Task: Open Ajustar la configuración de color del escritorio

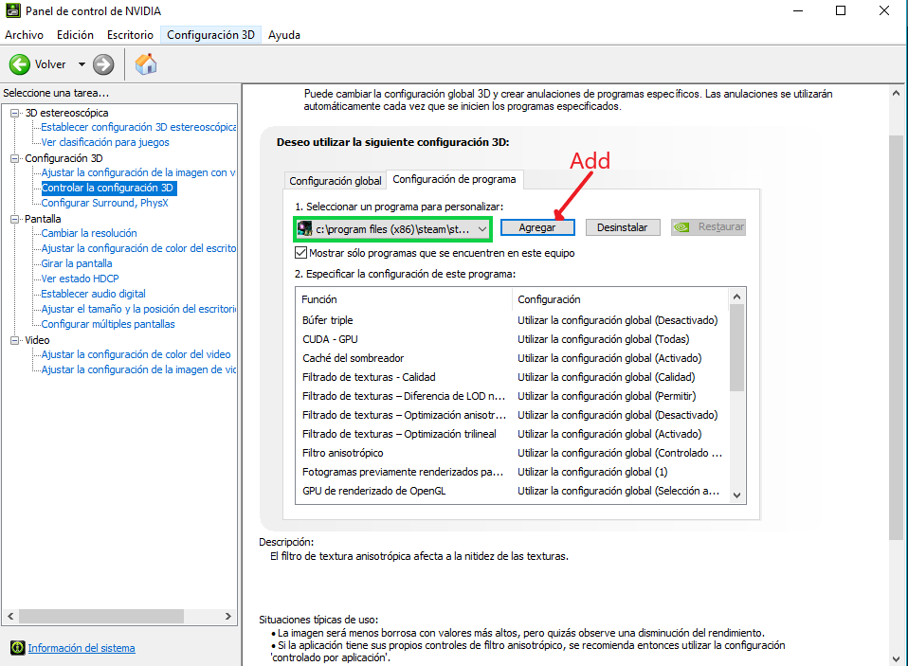Action: pos(138,248)
